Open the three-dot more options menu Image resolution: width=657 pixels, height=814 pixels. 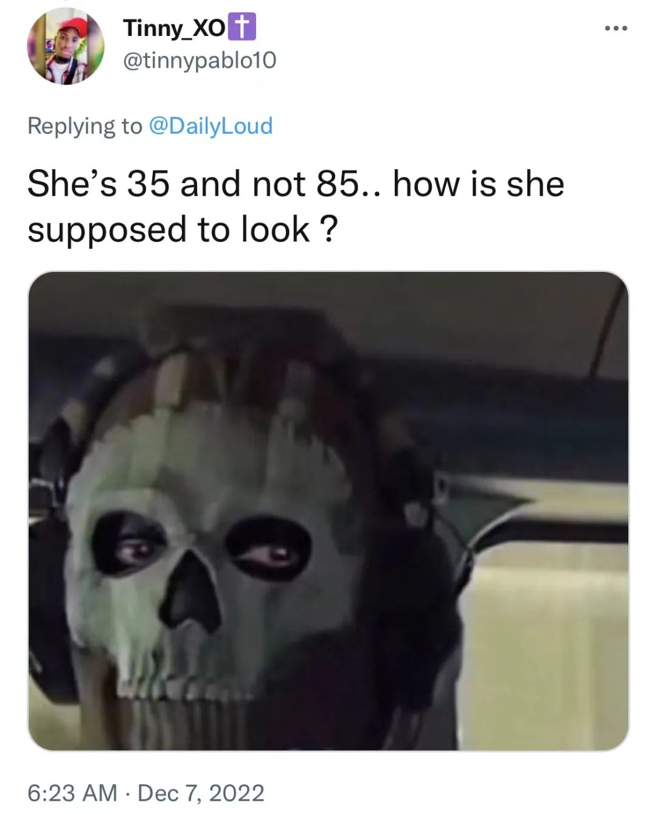[616, 28]
